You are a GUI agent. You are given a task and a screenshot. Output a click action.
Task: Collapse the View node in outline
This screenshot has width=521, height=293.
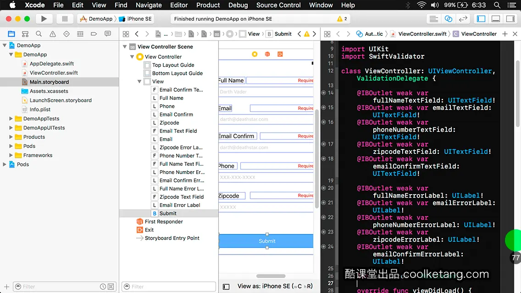tap(139, 81)
